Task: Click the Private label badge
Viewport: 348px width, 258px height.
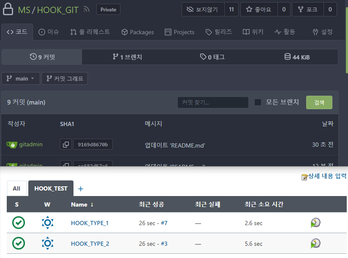Action: [x=108, y=10]
